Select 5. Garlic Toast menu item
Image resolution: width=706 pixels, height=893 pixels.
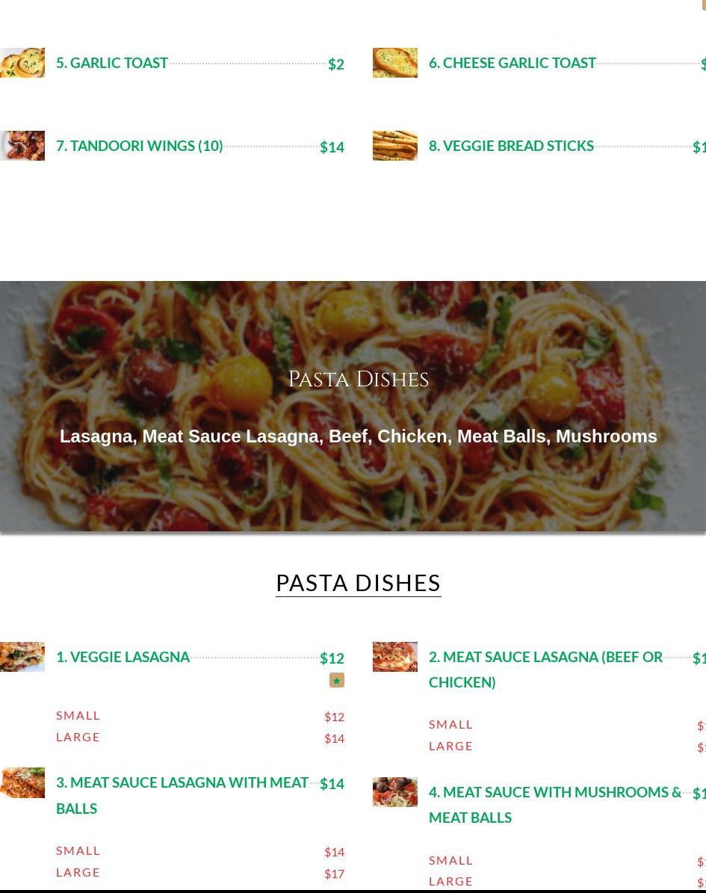112,63
